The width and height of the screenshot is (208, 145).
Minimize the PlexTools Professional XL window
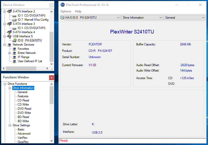point(177,5)
